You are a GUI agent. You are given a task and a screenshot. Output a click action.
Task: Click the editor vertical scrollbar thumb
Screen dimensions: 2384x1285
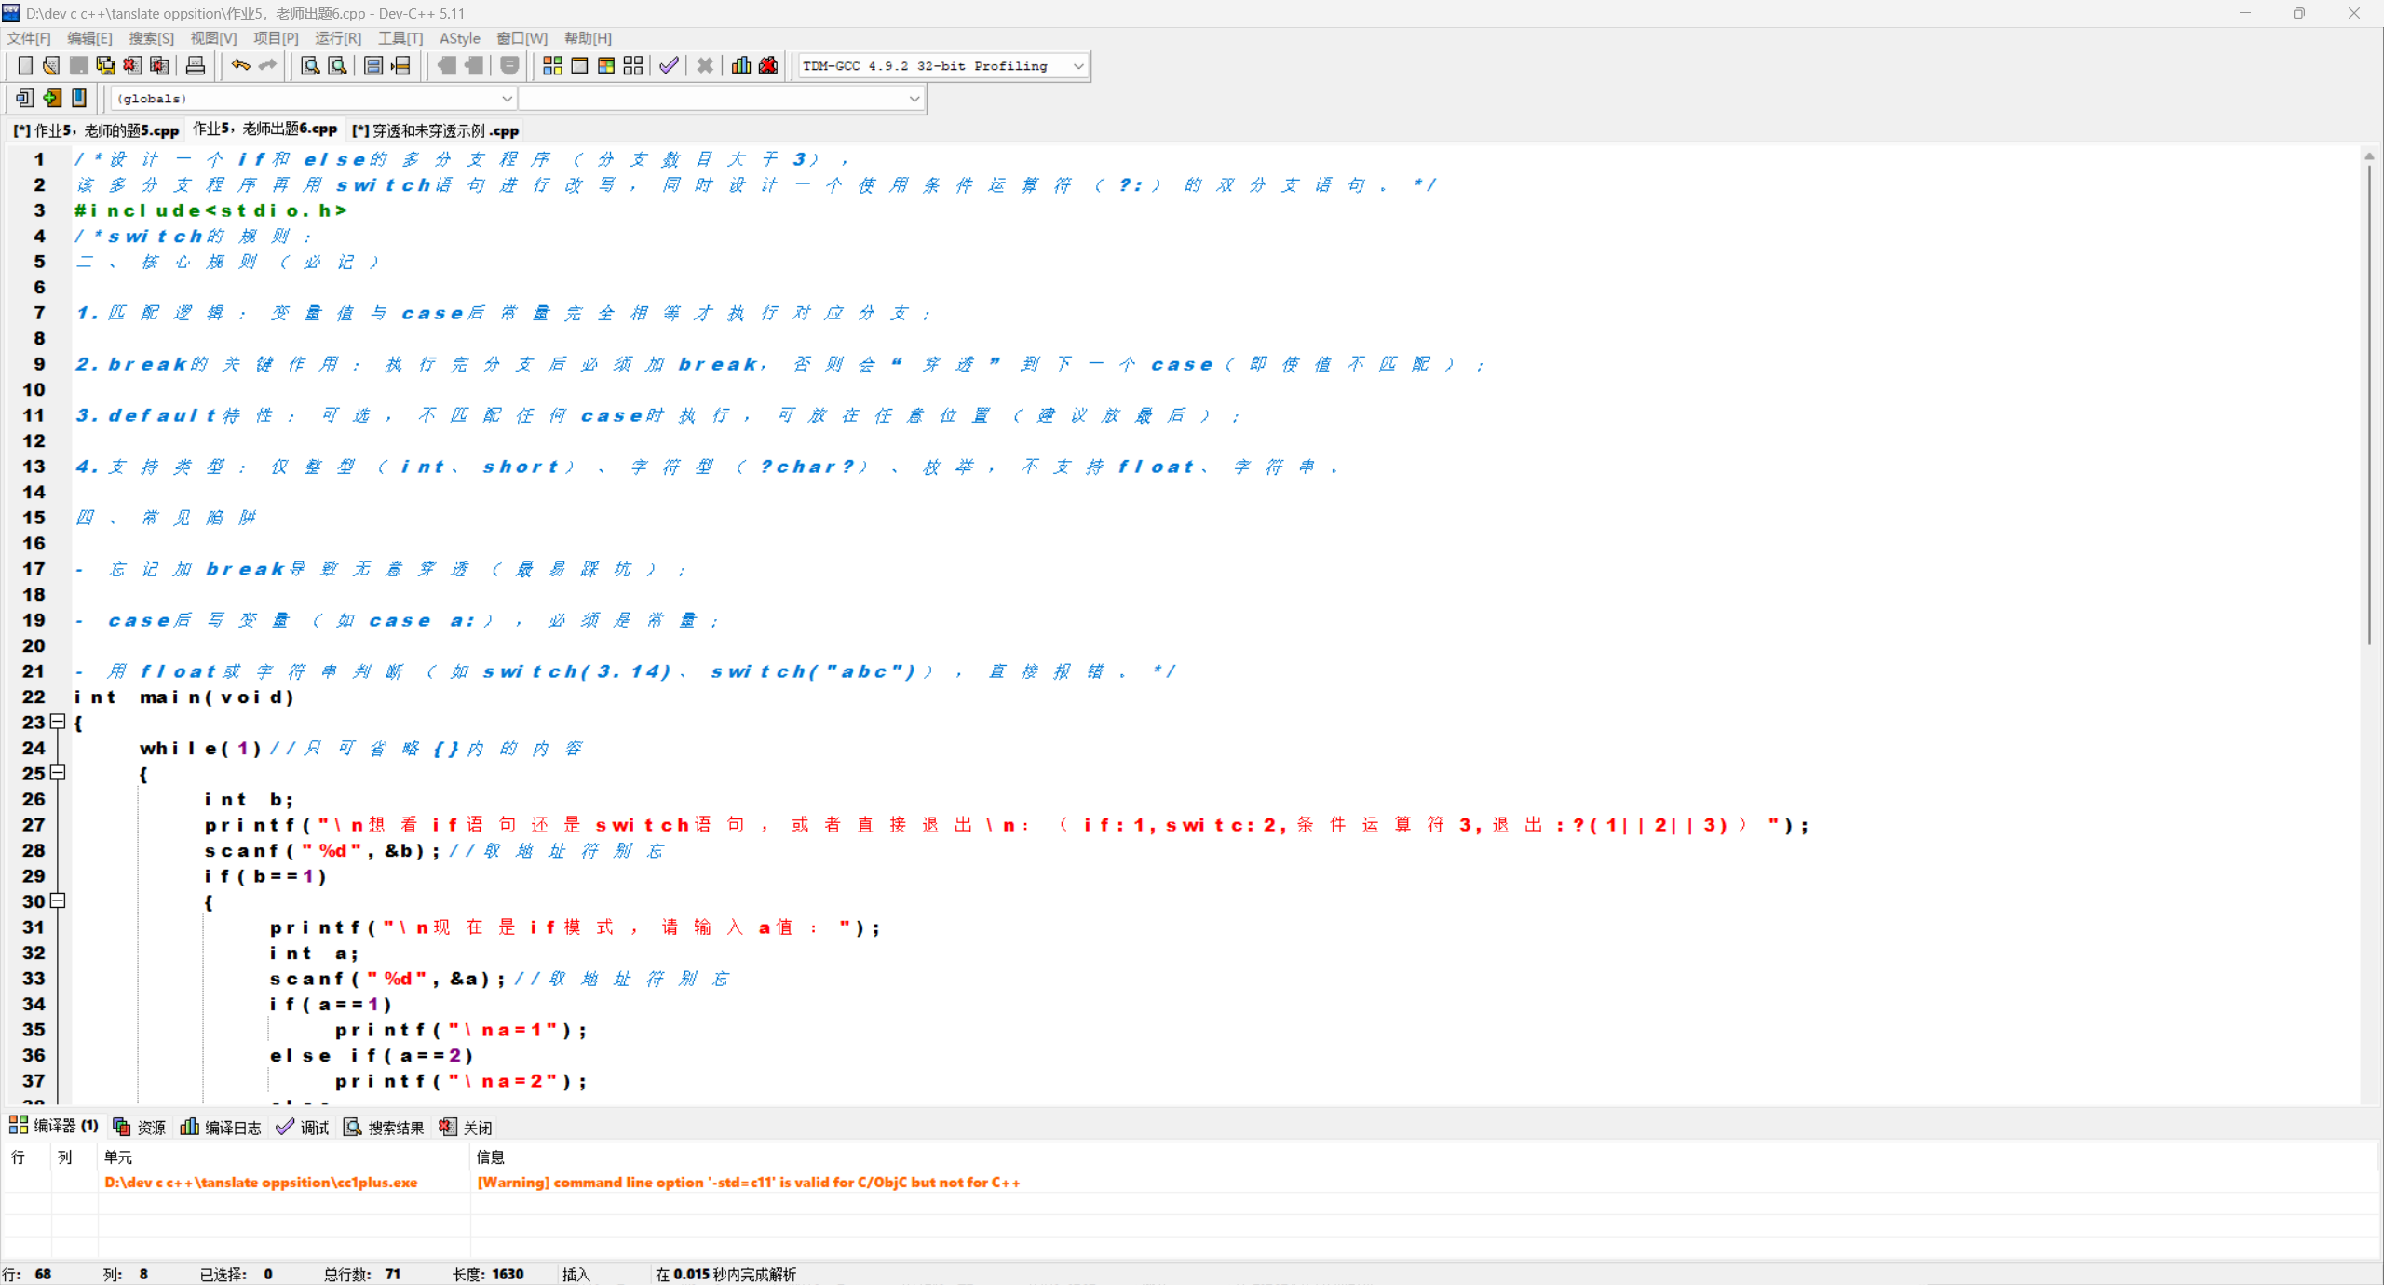2368,400
